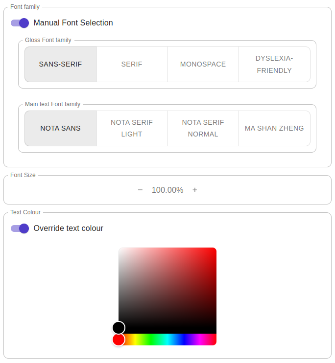Pick green on the hue strip
Viewport: 335px width, 363px height.
click(x=151, y=340)
